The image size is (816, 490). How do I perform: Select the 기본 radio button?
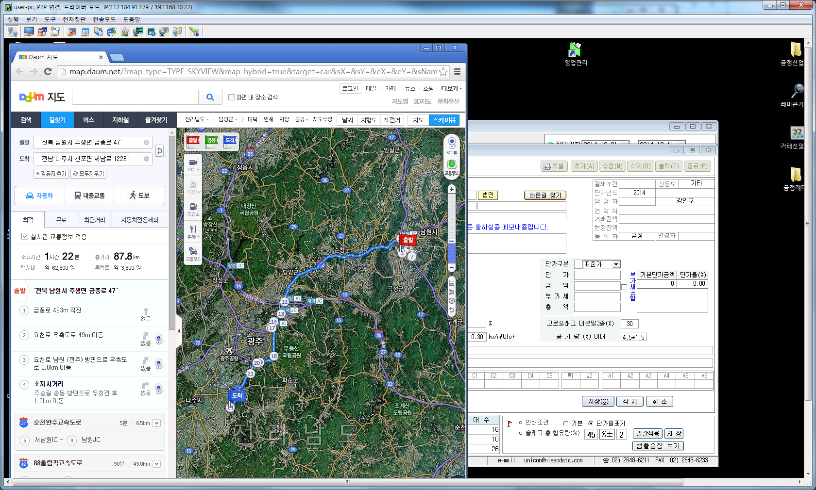[565, 423]
